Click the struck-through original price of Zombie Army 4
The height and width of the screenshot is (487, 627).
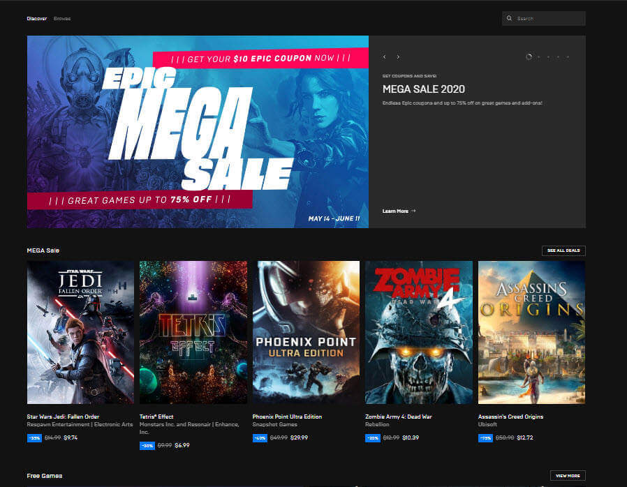[x=391, y=438]
